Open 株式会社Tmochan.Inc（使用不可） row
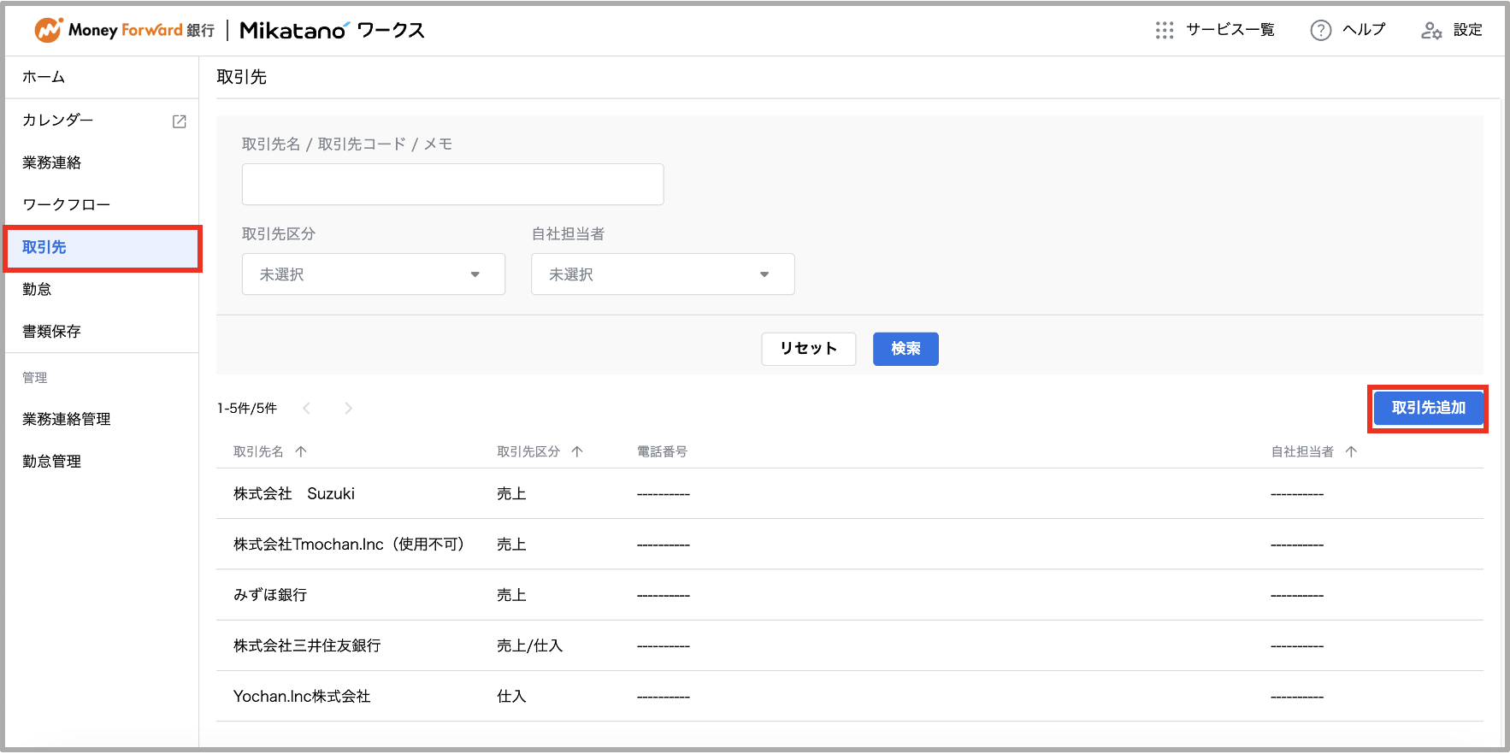The image size is (1510, 754). 850,545
